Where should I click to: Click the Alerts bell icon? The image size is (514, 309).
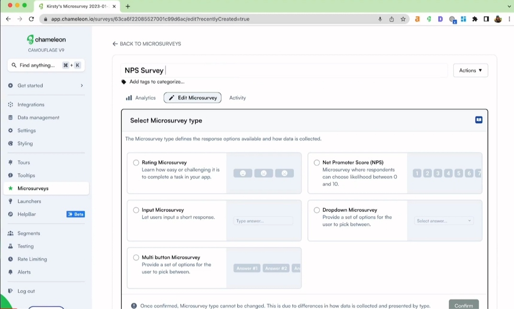[x=11, y=272]
